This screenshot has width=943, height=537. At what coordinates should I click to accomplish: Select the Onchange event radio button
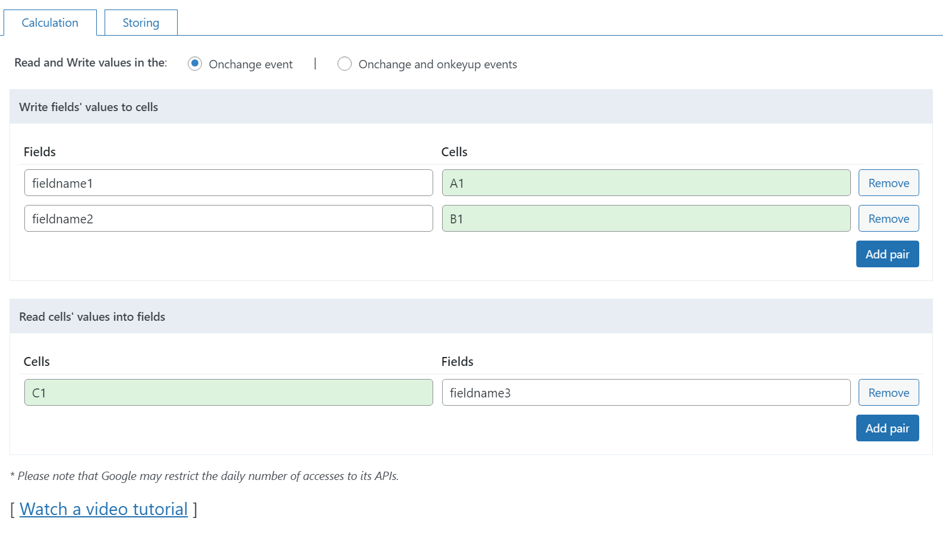click(x=195, y=64)
